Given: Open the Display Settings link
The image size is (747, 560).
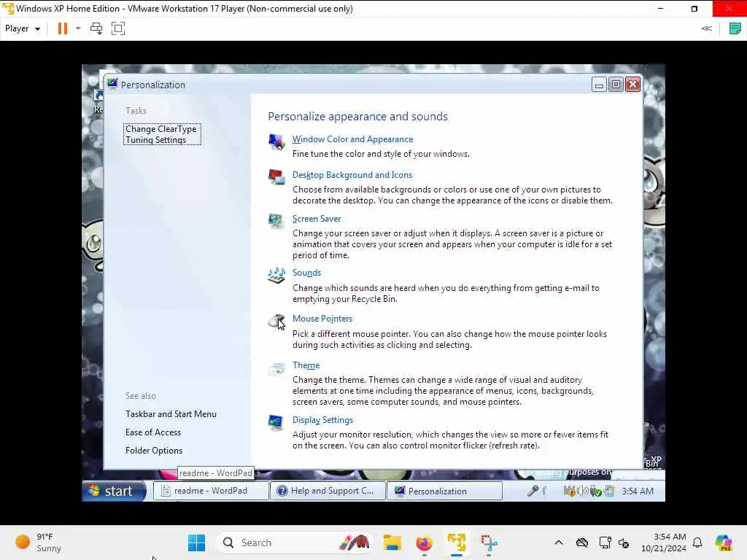Looking at the screenshot, I should click(322, 420).
